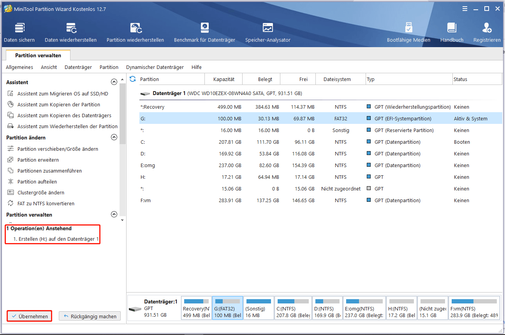This screenshot has width=505, height=335.
Task: Choose Clustergröße ändern
Action: pos(36,193)
